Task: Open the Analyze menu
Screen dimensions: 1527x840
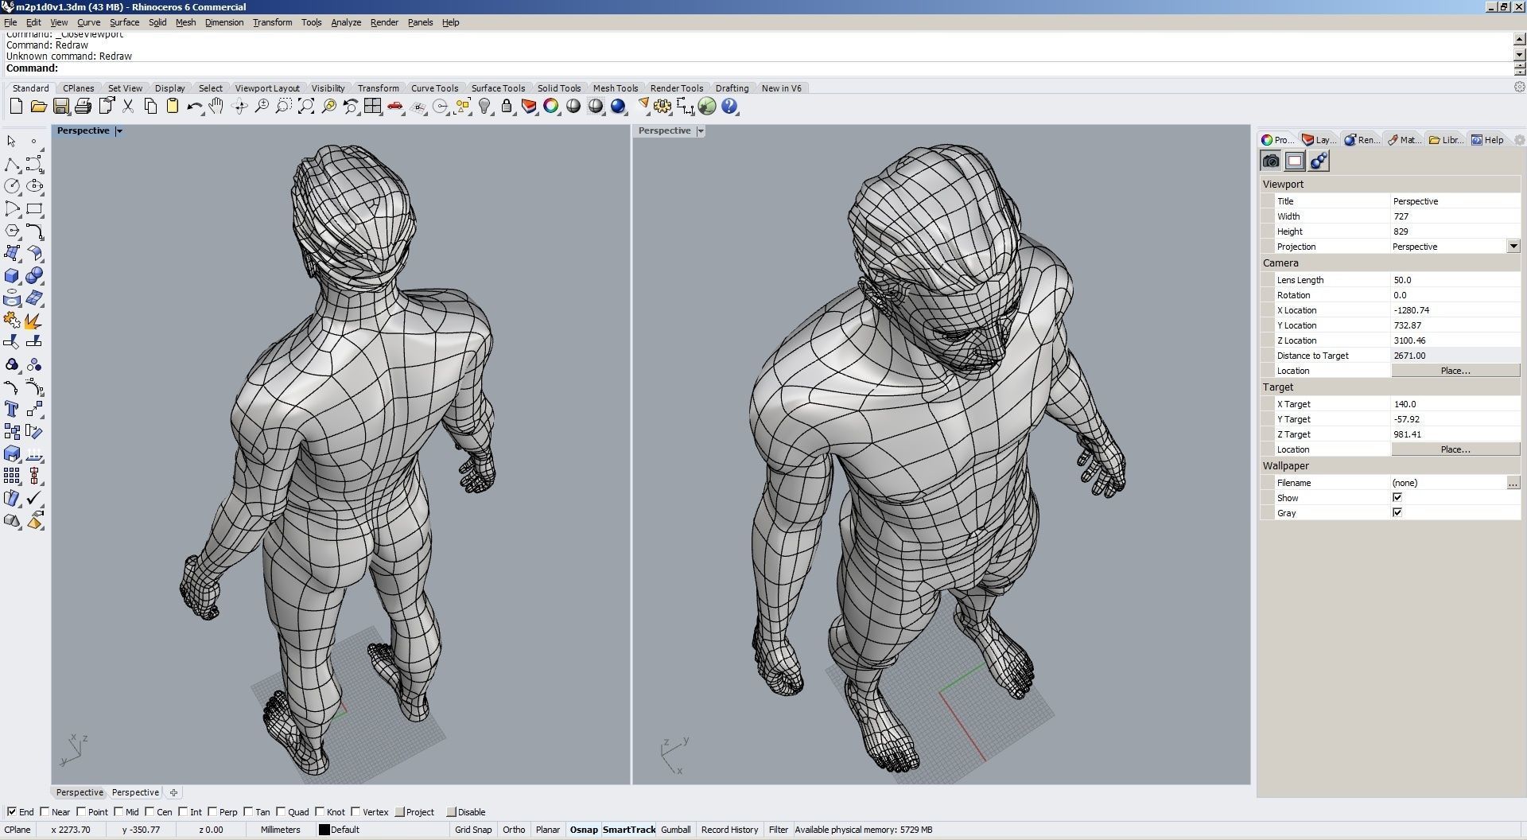Action: (346, 22)
